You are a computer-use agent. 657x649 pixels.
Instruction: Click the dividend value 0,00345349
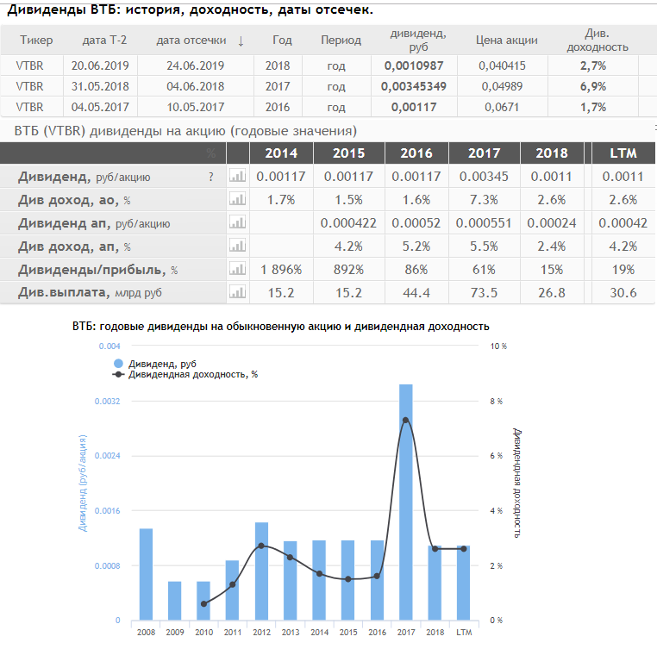[x=414, y=86]
